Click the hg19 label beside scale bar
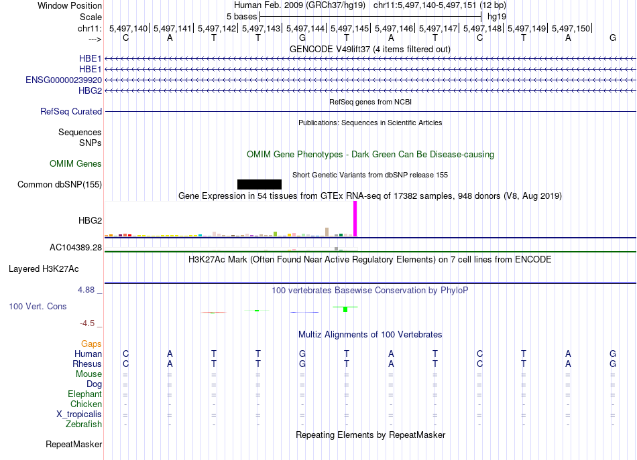637x460 pixels. coord(496,17)
